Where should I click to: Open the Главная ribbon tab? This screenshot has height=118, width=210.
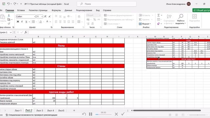[10, 10]
